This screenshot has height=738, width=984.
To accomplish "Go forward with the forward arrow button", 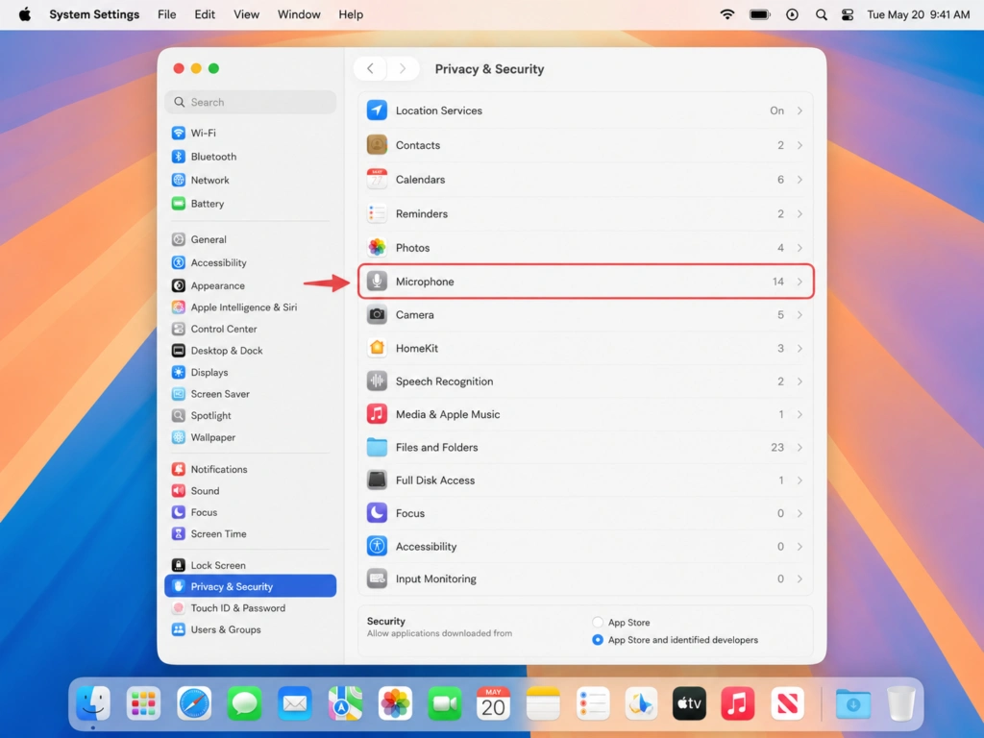I will (x=403, y=68).
